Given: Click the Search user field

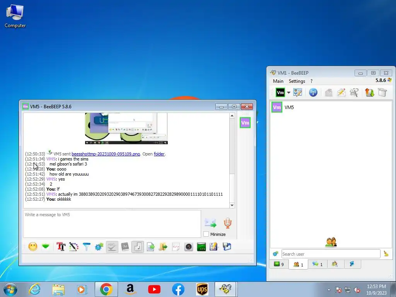Looking at the screenshot, I should click(x=331, y=254).
